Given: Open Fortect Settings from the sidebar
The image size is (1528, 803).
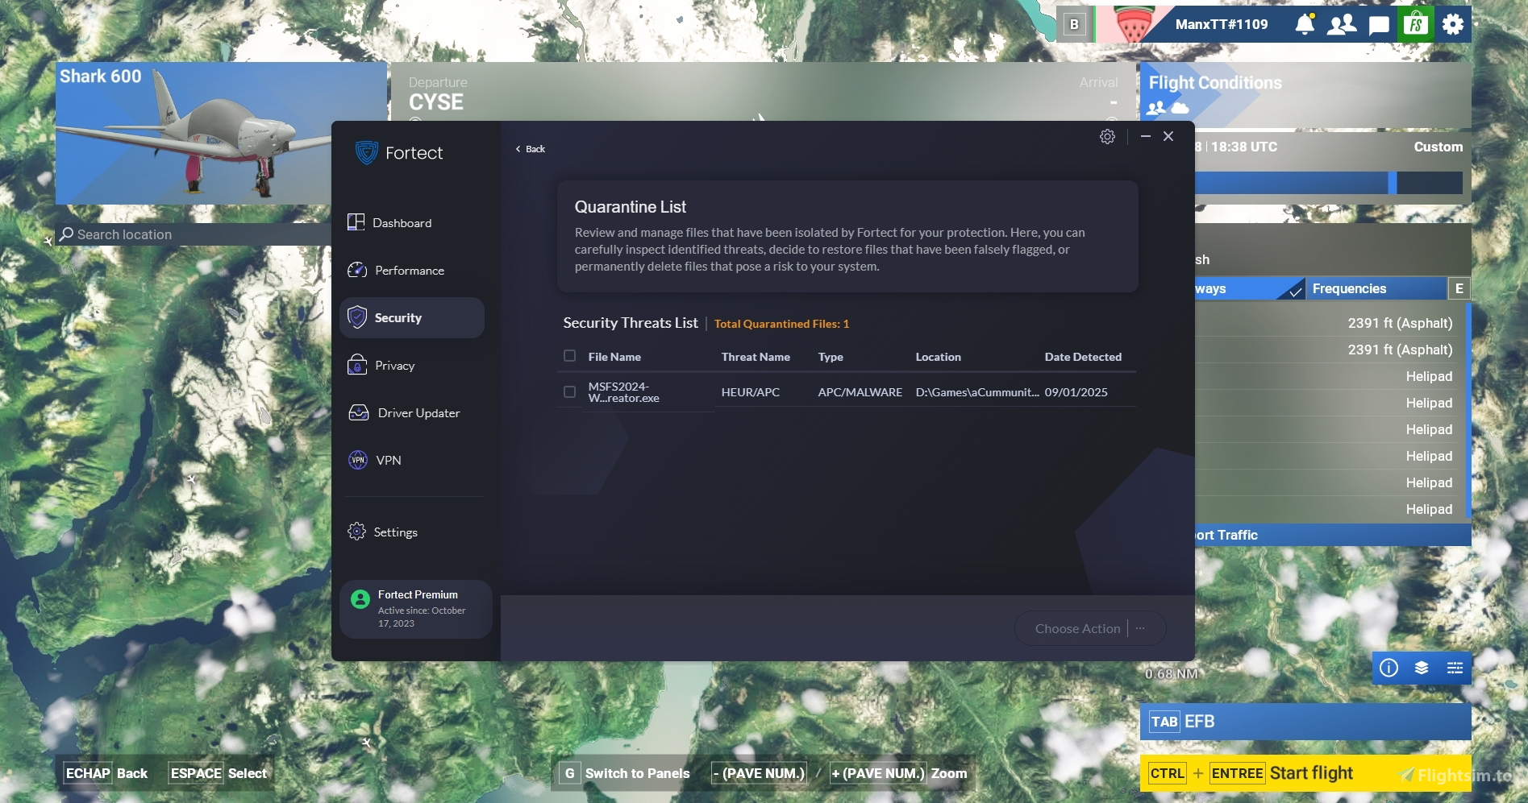Looking at the screenshot, I should pyautogui.click(x=394, y=532).
